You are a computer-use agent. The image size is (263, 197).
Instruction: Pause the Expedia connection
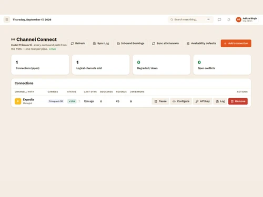click(160, 101)
